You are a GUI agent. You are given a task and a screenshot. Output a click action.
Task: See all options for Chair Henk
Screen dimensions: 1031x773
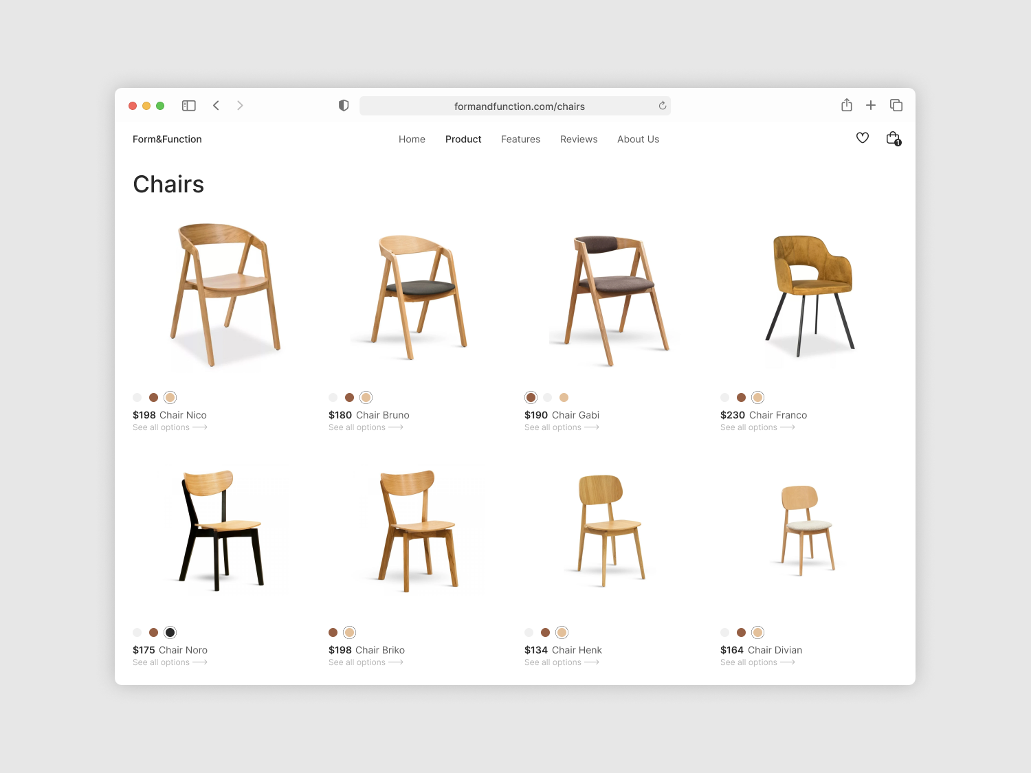click(x=562, y=662)
